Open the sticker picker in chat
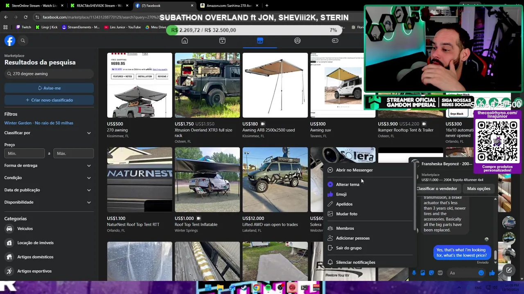524x294 pixels. [x=431, y=273]
